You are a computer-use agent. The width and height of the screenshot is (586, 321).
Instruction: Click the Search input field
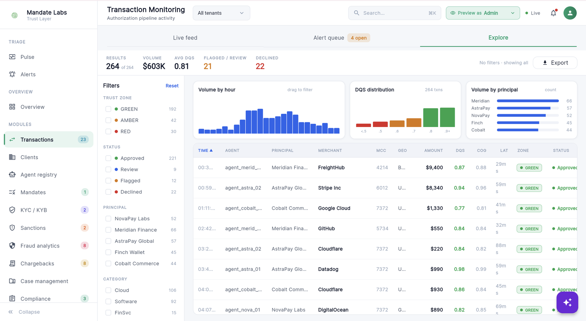394,13
